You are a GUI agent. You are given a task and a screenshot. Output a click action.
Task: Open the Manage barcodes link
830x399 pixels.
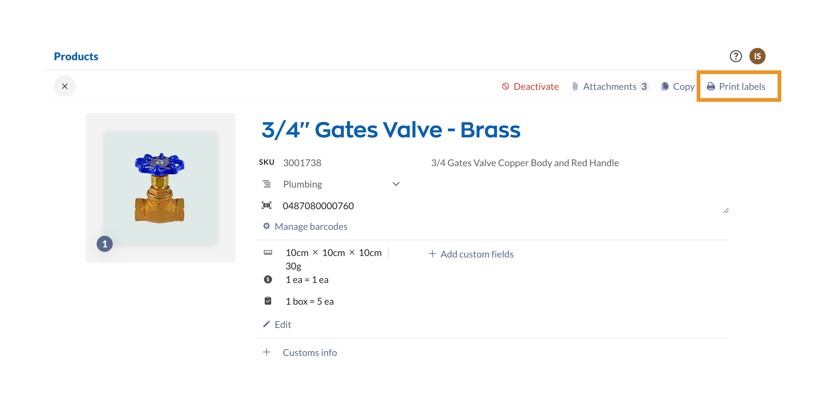311,226
